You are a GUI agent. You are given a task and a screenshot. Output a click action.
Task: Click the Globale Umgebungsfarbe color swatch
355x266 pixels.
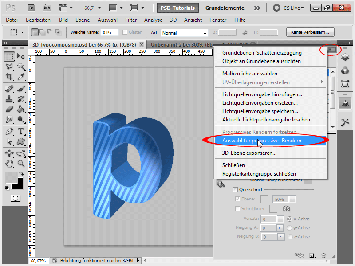coord(308,181)
